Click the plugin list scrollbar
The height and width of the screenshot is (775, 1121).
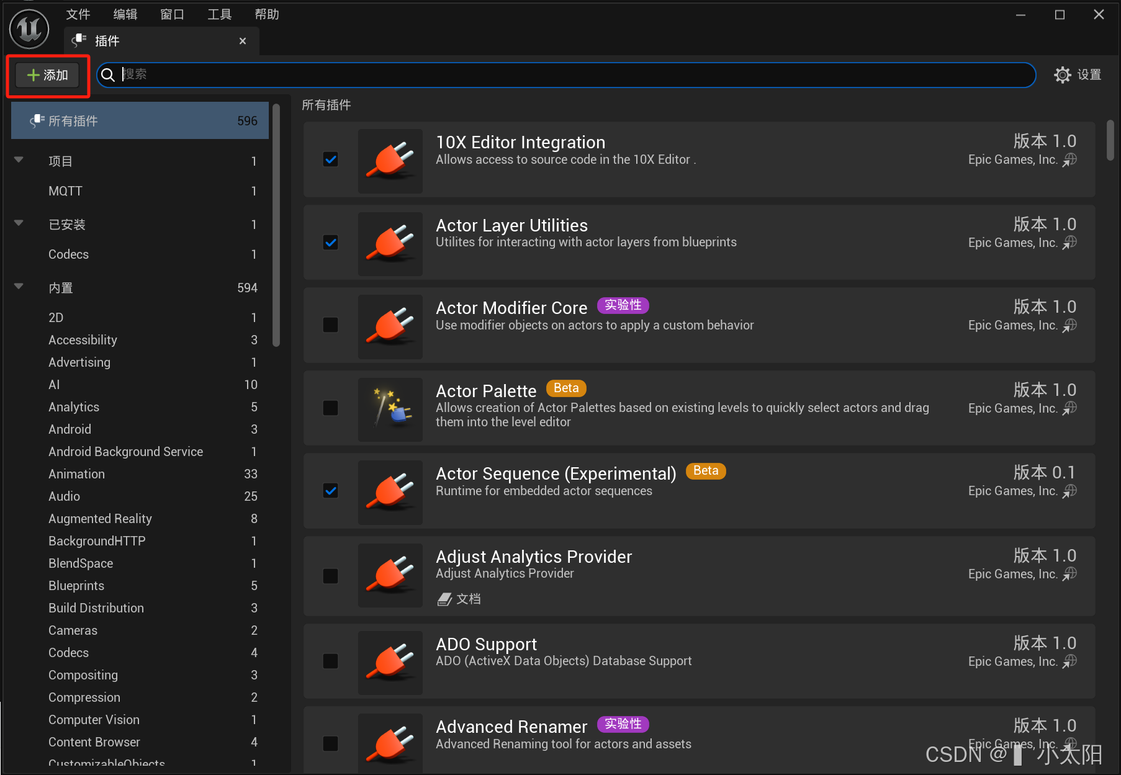(1110, 141)
